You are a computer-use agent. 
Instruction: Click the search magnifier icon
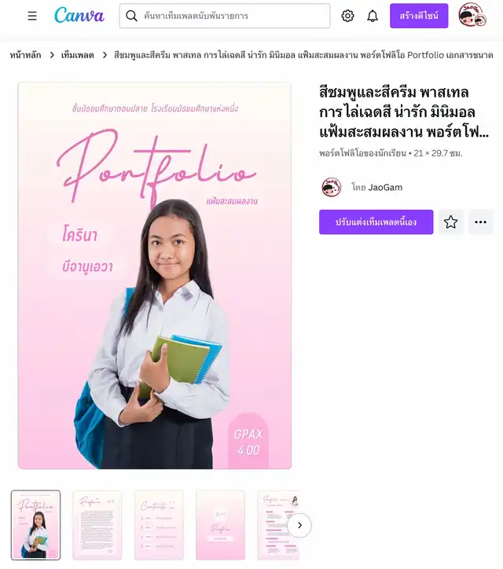tap(131, 16)
